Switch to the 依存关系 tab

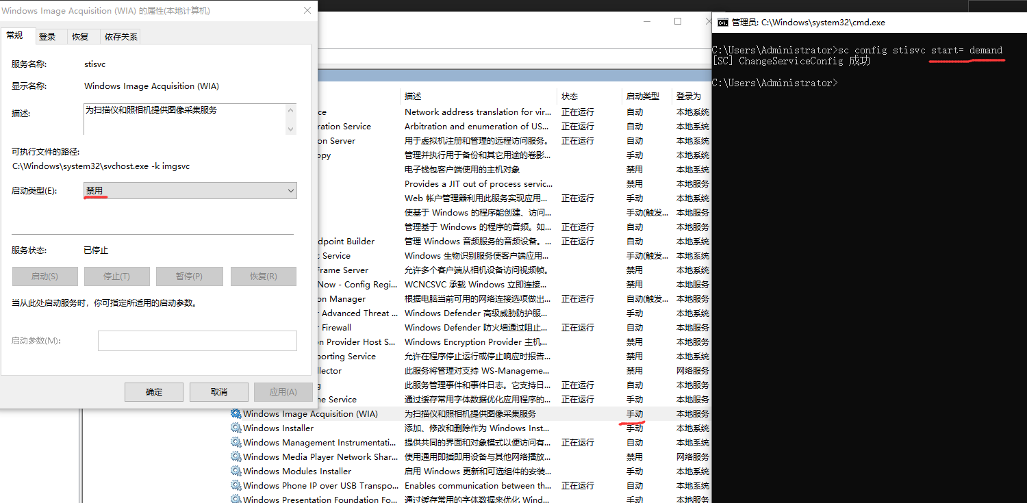121,37
